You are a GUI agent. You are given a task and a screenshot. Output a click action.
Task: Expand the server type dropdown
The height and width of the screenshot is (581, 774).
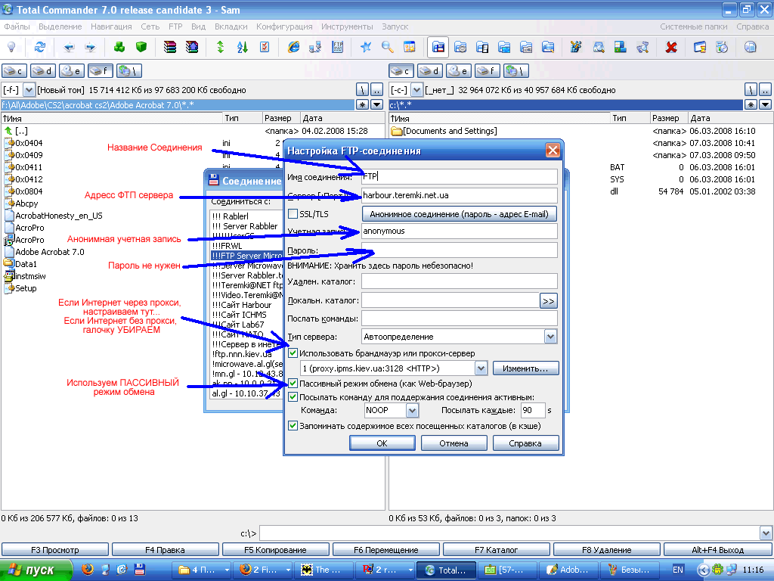tap(550, 337)
